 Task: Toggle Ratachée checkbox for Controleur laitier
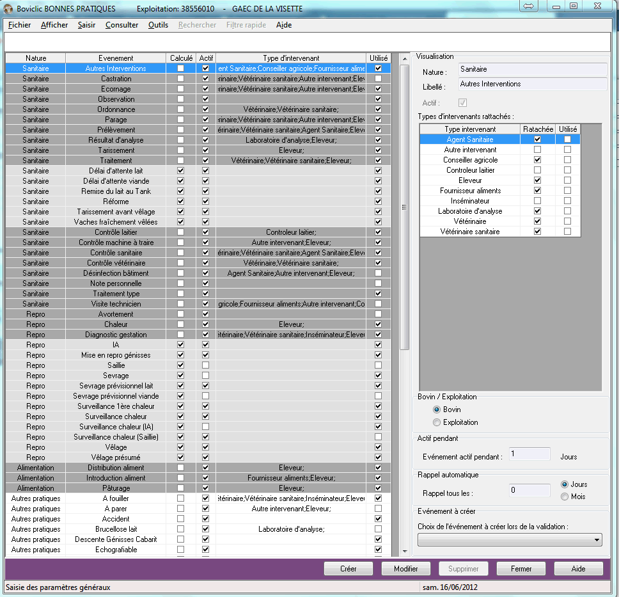537,170
